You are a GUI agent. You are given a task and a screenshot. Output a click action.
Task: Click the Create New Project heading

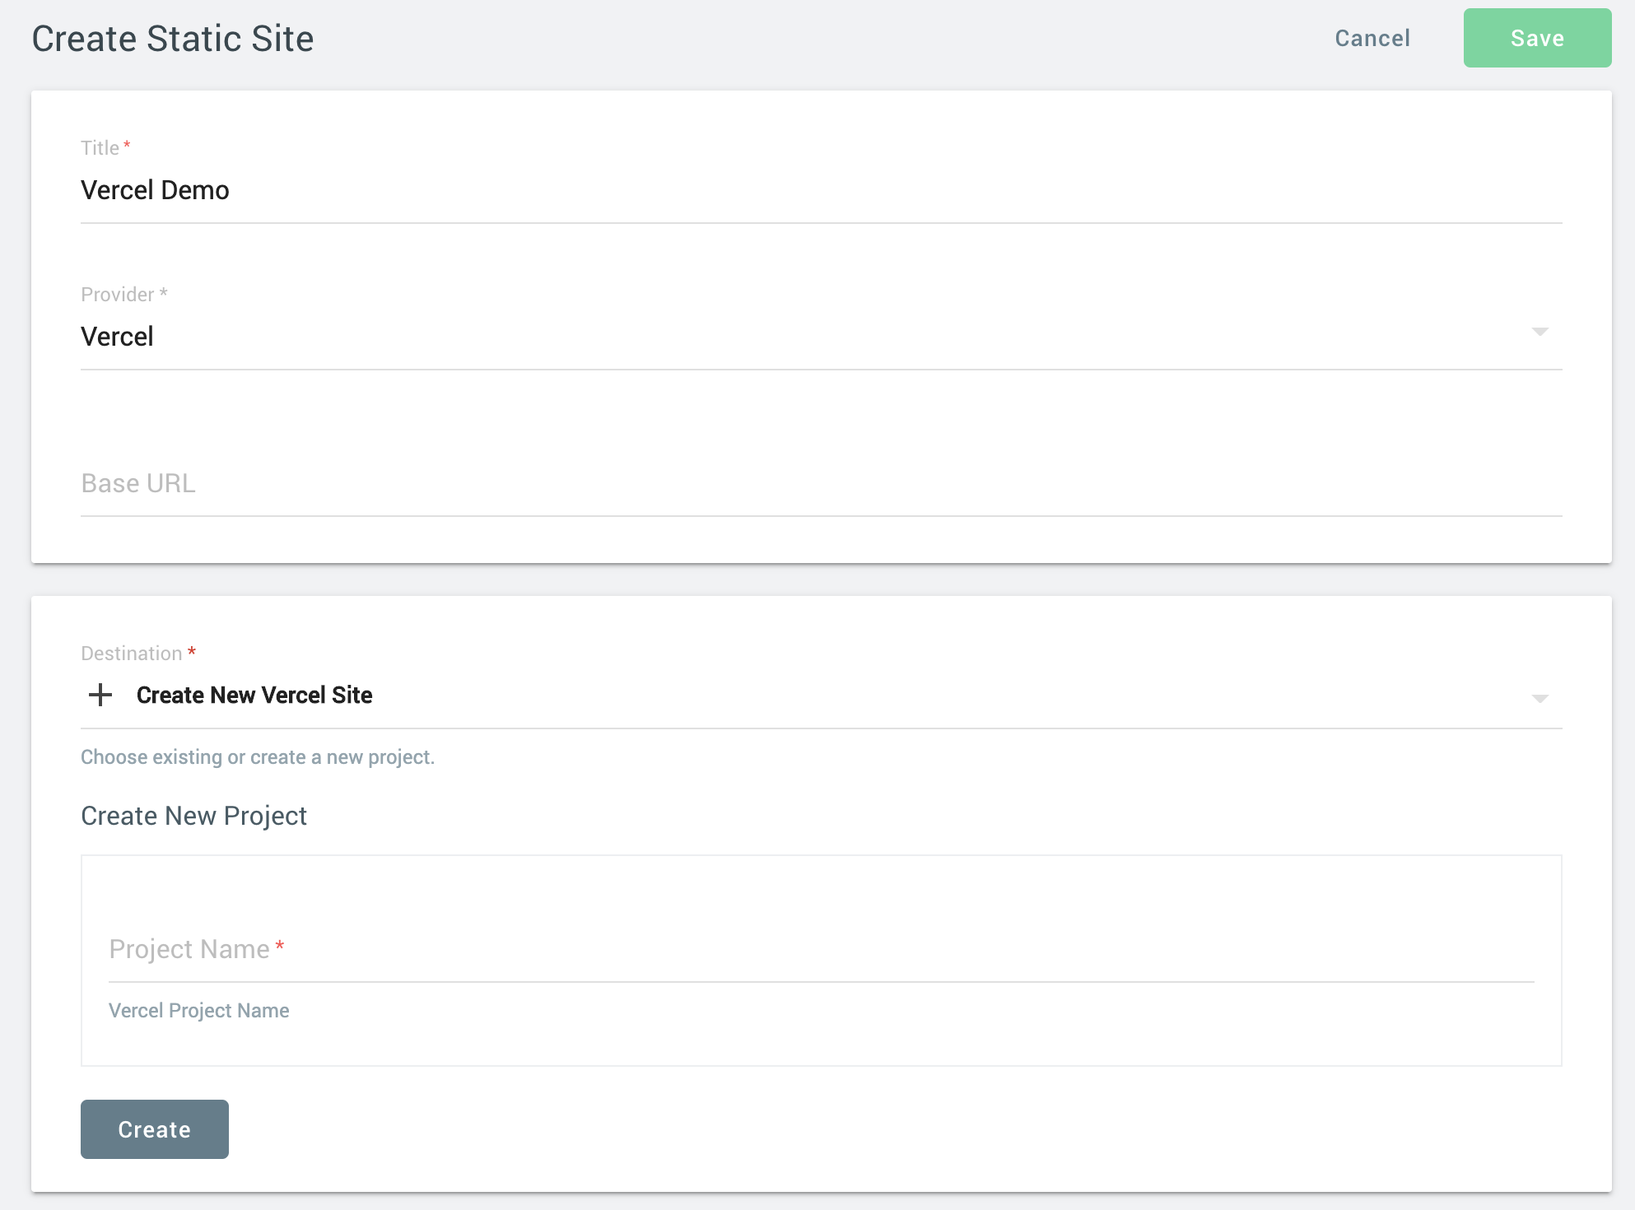193,816
